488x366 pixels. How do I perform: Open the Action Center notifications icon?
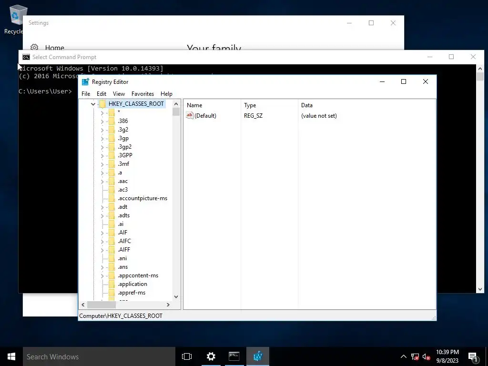[473, 357]
